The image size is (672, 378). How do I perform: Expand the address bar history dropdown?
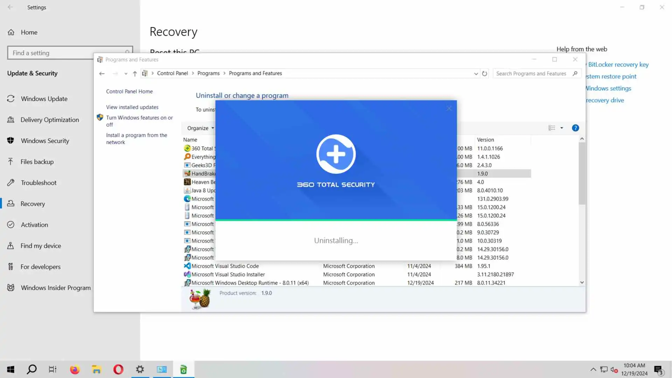pyautogui.click(x=476, y=73)
